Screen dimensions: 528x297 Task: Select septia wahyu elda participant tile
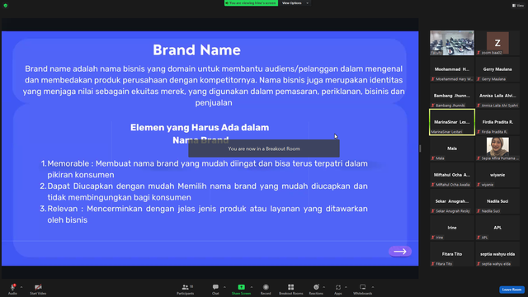(x=497, y=254)
